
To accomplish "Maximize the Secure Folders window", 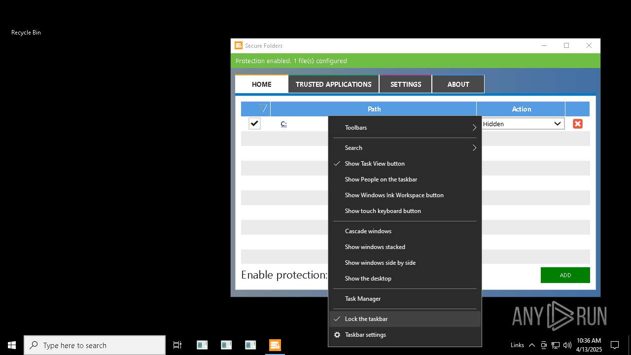I will click(566, 45).
